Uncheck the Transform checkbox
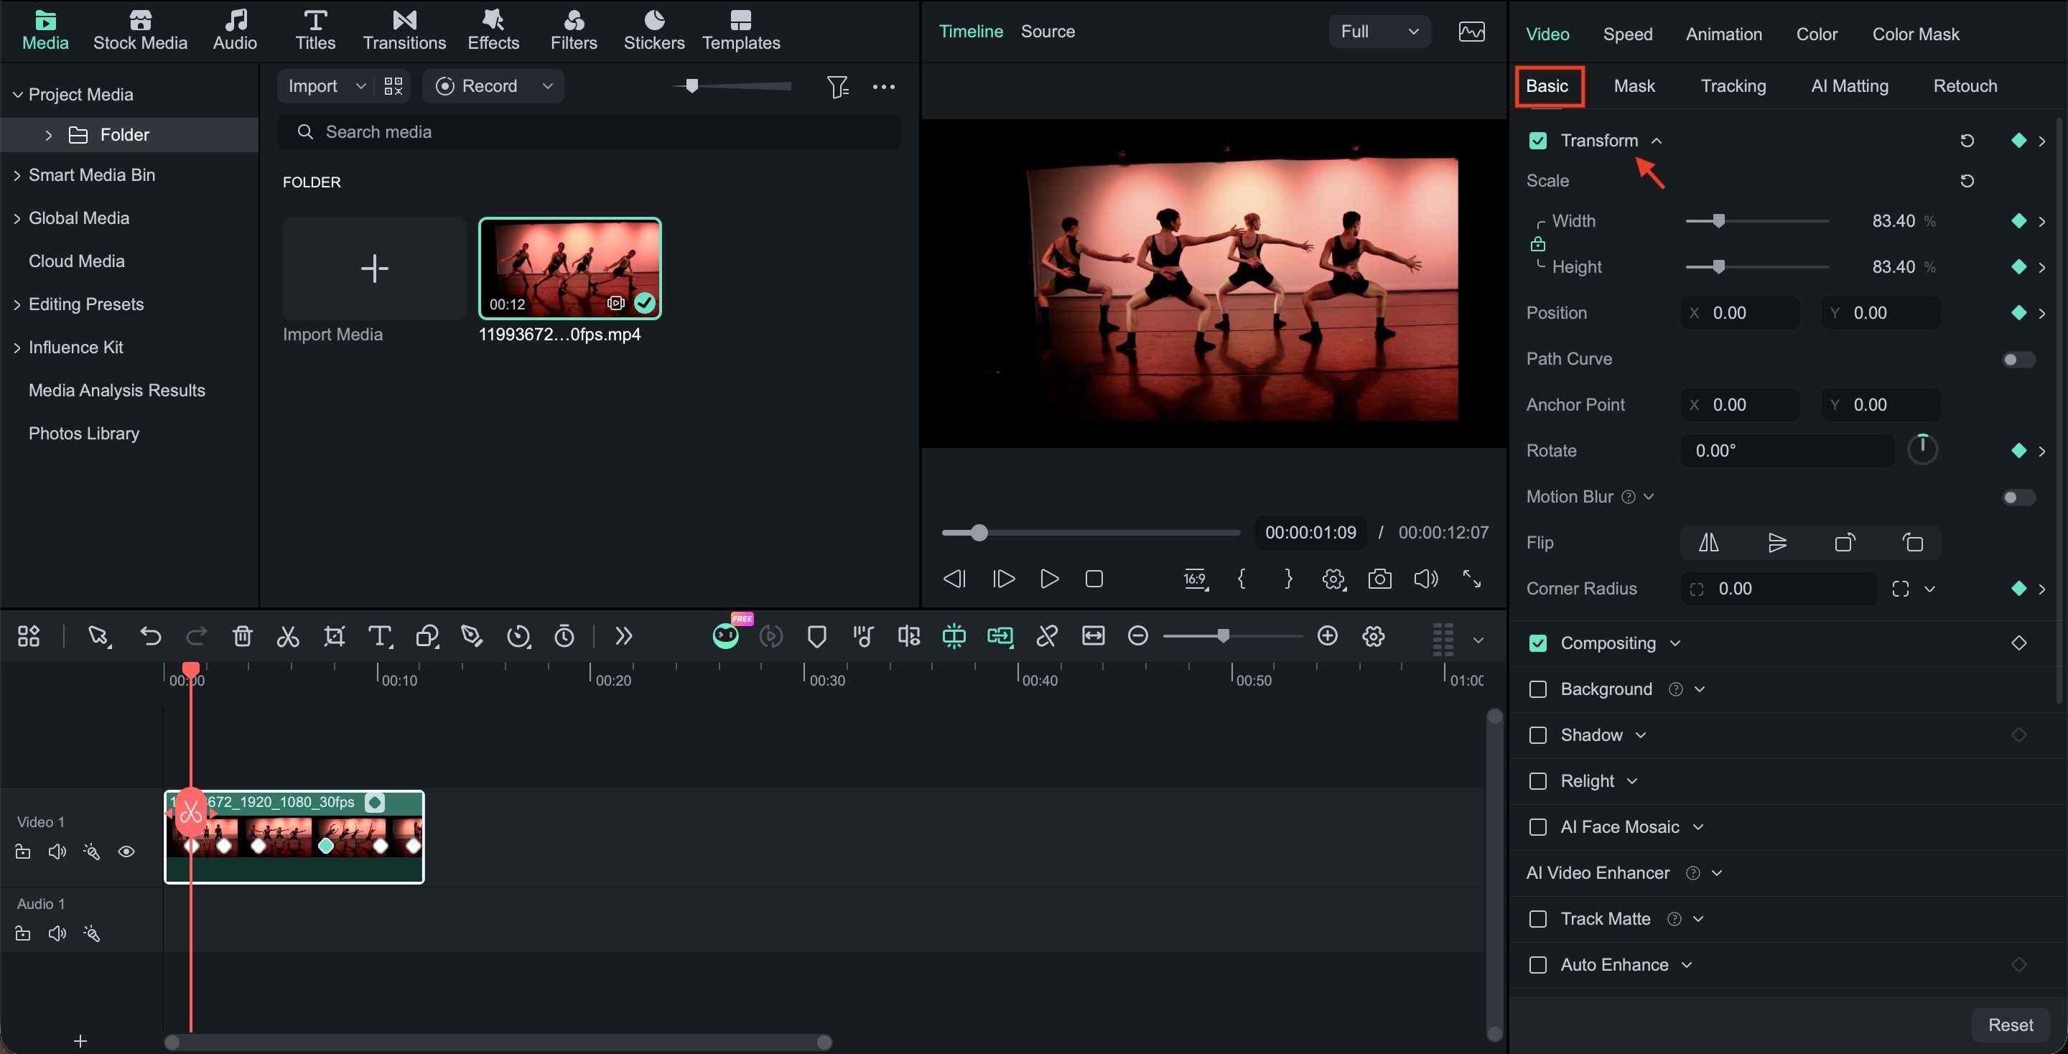 pos(1537,141)
